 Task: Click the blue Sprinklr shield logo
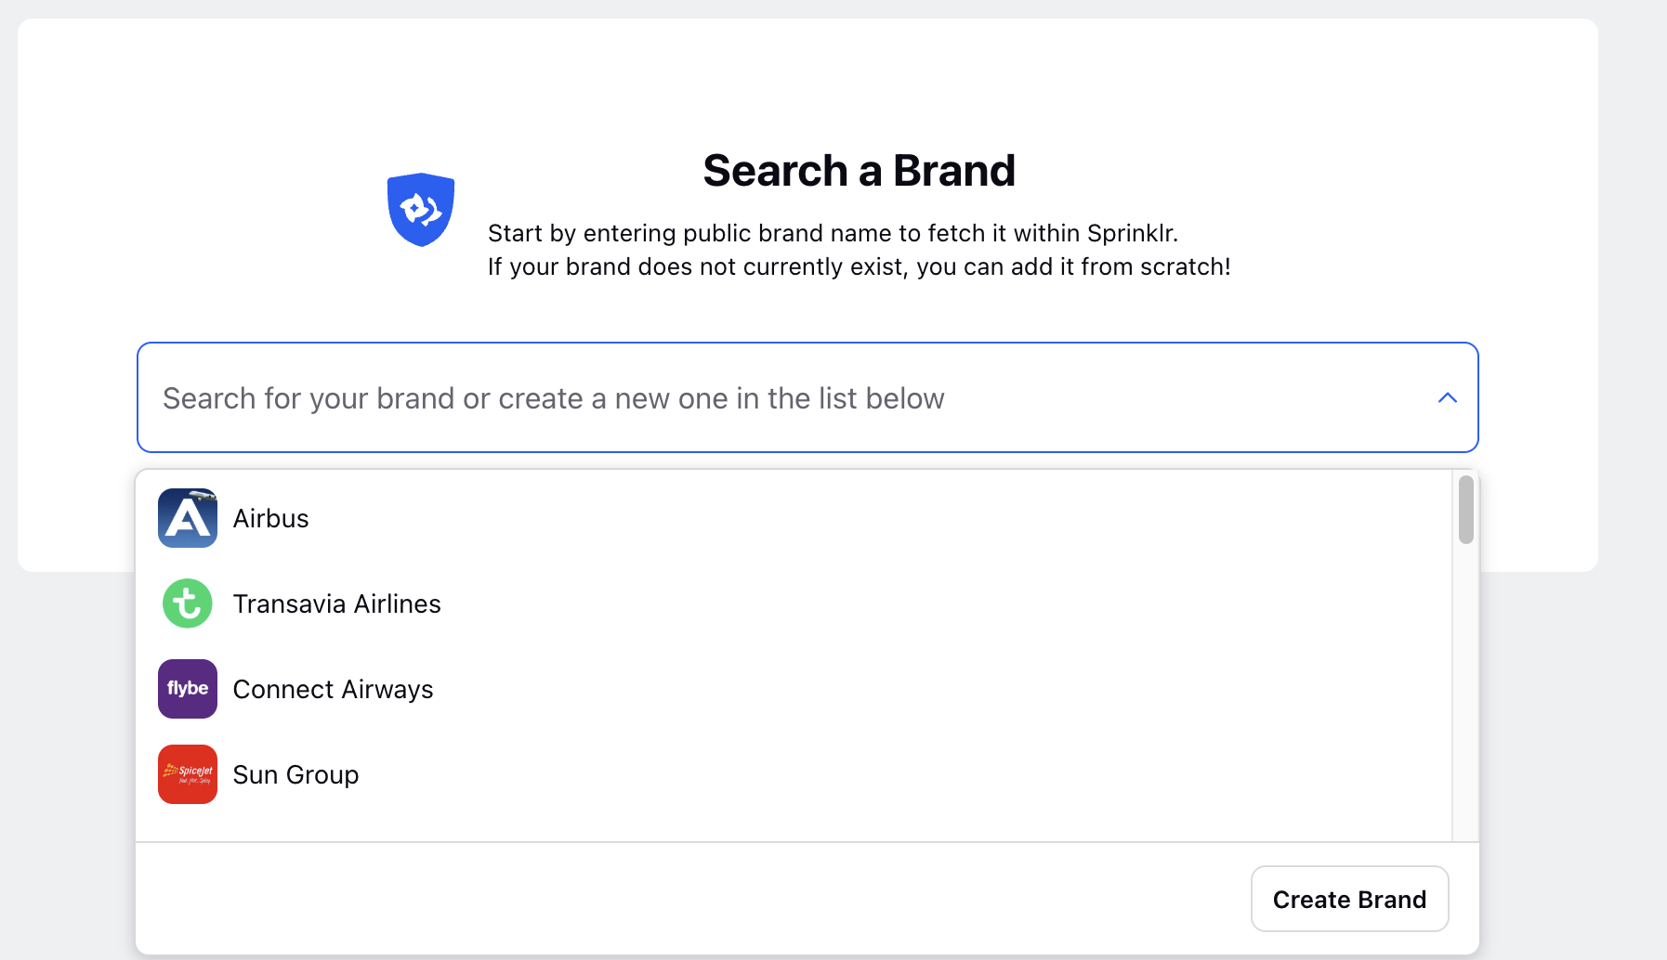click(421, 210)
